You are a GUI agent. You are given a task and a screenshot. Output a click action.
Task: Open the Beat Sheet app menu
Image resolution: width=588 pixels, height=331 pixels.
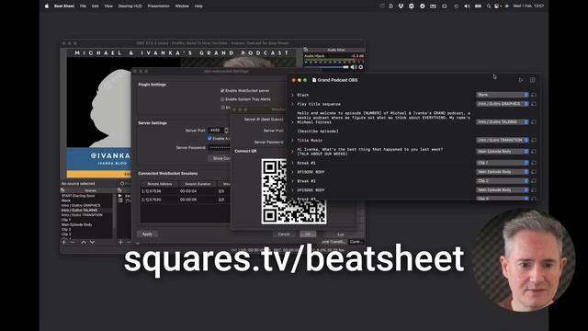pos(64,6)
